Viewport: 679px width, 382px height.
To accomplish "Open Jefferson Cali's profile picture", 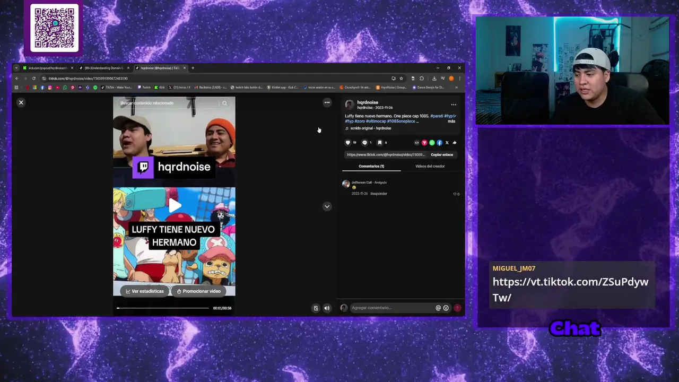I will click(346, 184).
